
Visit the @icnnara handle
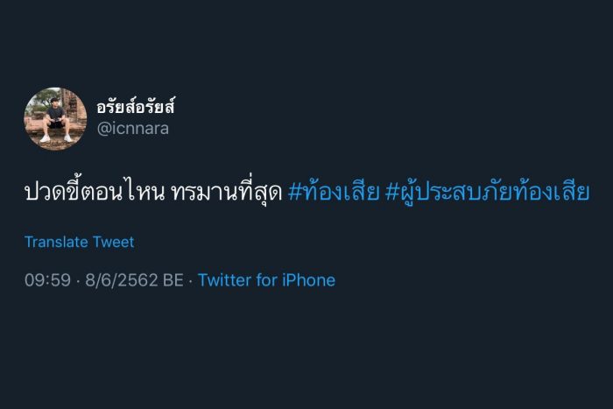pyautogui.click(x=133, y=128)
